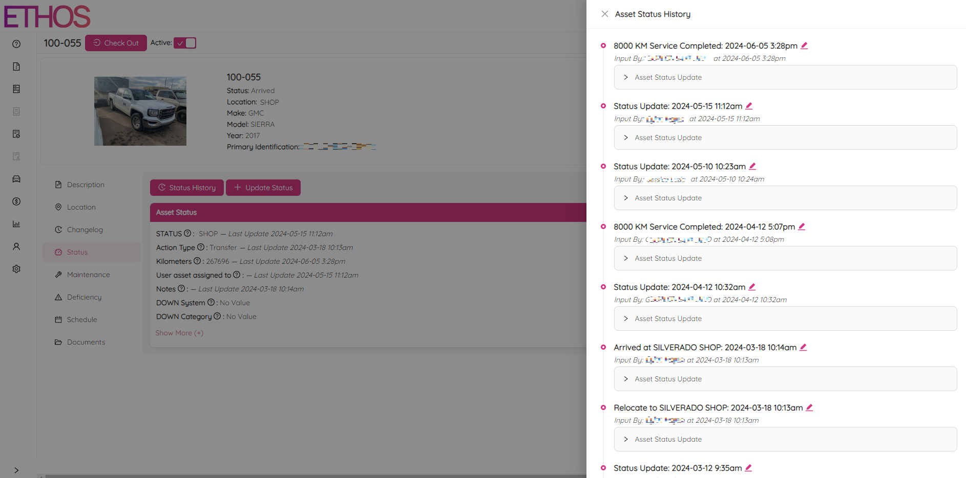The width and height of the screenshot is (966, 478).
Task: Toggle the Active switch for asset 100-055
Action: (185, 43)
